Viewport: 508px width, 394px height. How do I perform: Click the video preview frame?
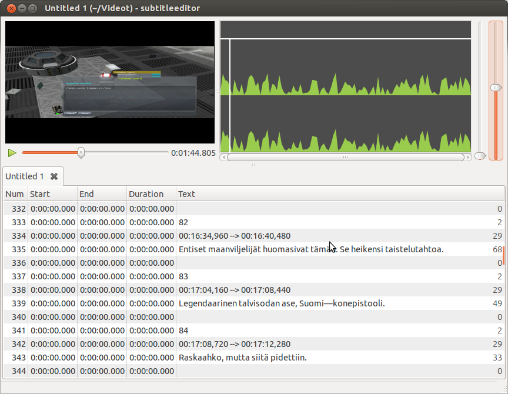(x=110, y=78)
